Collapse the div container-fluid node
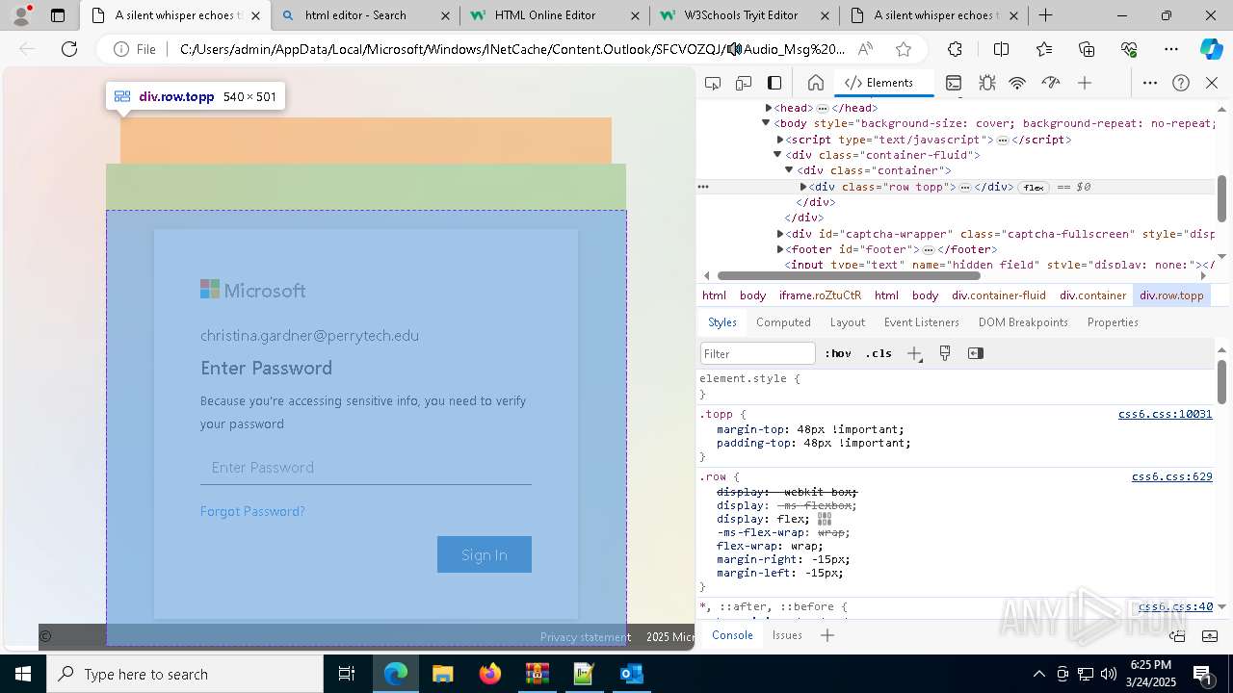1233x693 pixels. point(777,154)
